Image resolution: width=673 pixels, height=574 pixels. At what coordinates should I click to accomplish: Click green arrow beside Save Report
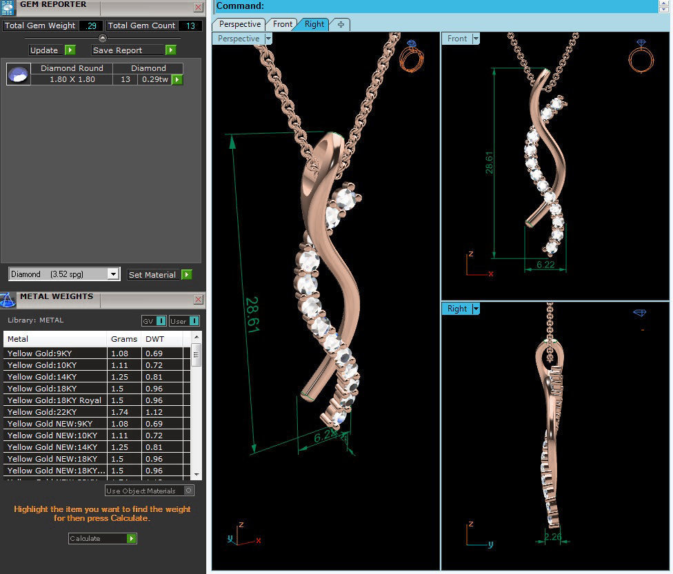171,50
